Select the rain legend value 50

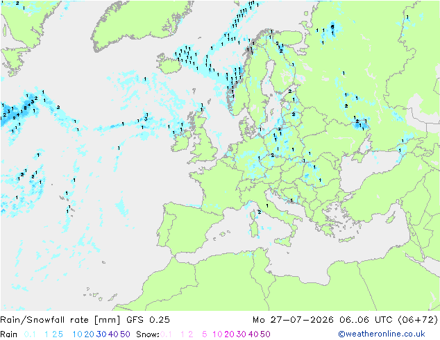[125, 334]
